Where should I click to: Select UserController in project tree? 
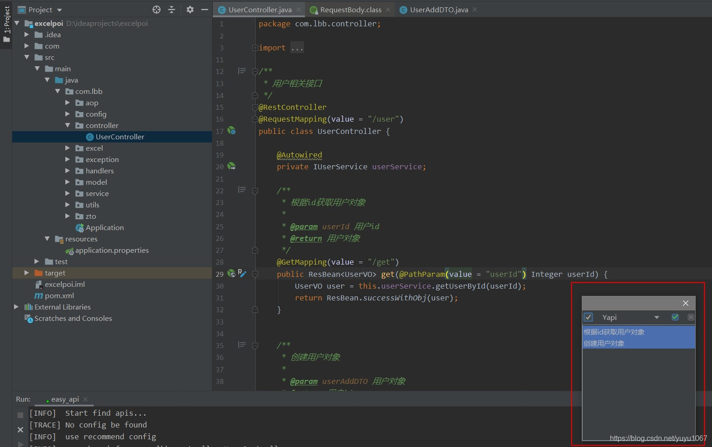tap(120, 137)
